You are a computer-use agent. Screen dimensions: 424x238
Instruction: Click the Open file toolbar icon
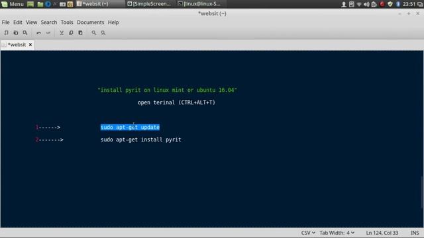click(16, 32)
